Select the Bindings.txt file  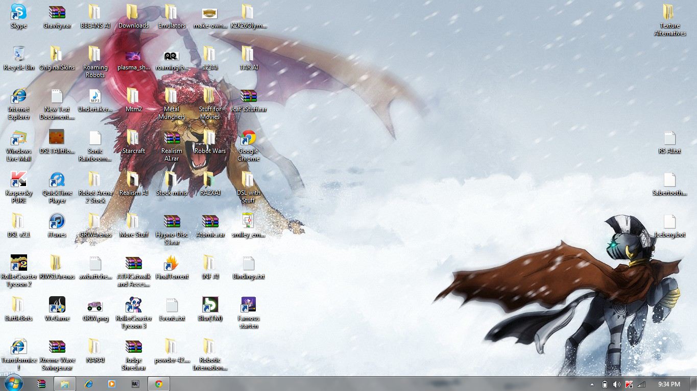pos(248,267)
